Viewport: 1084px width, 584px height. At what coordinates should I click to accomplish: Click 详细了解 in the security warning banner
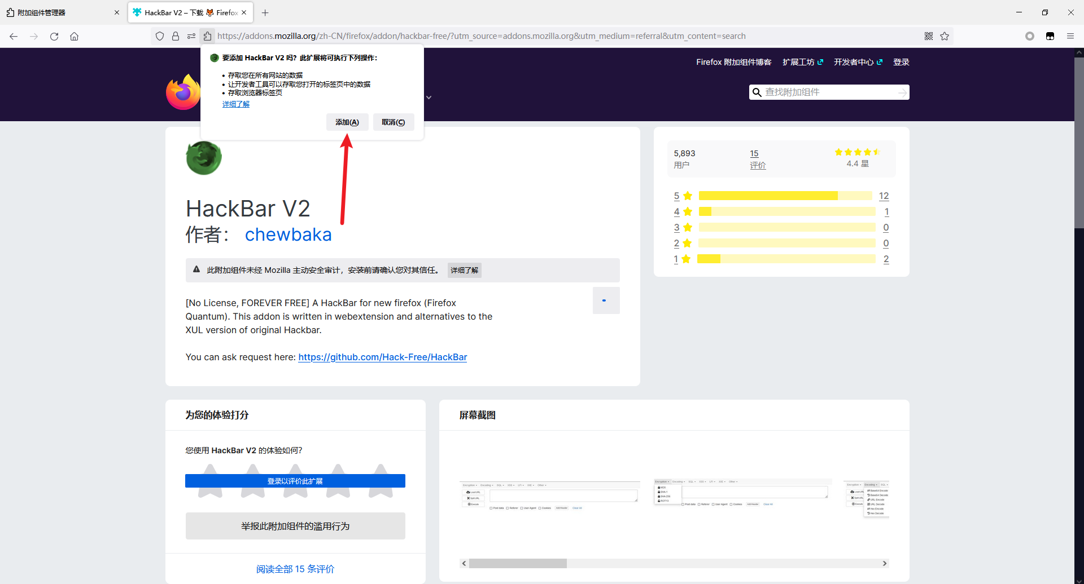click(x=464, y=270)
